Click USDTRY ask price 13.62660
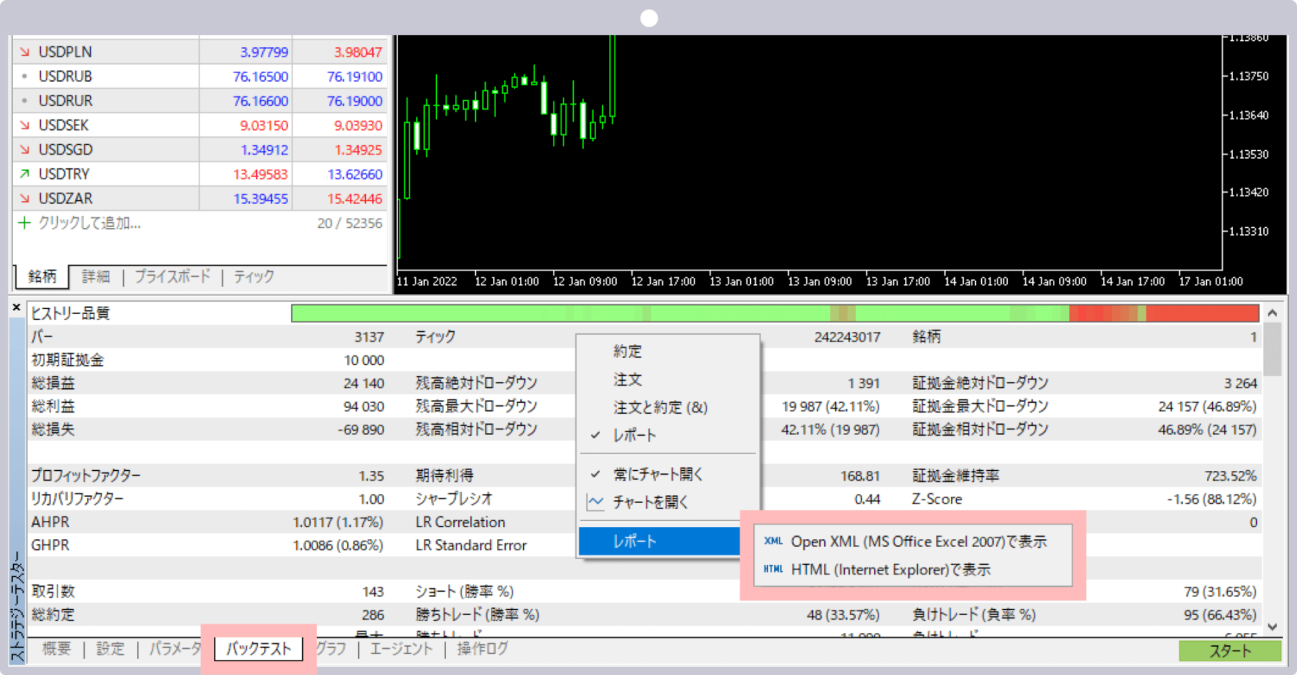Screen dimensions: 1297x675 [355, 174]
